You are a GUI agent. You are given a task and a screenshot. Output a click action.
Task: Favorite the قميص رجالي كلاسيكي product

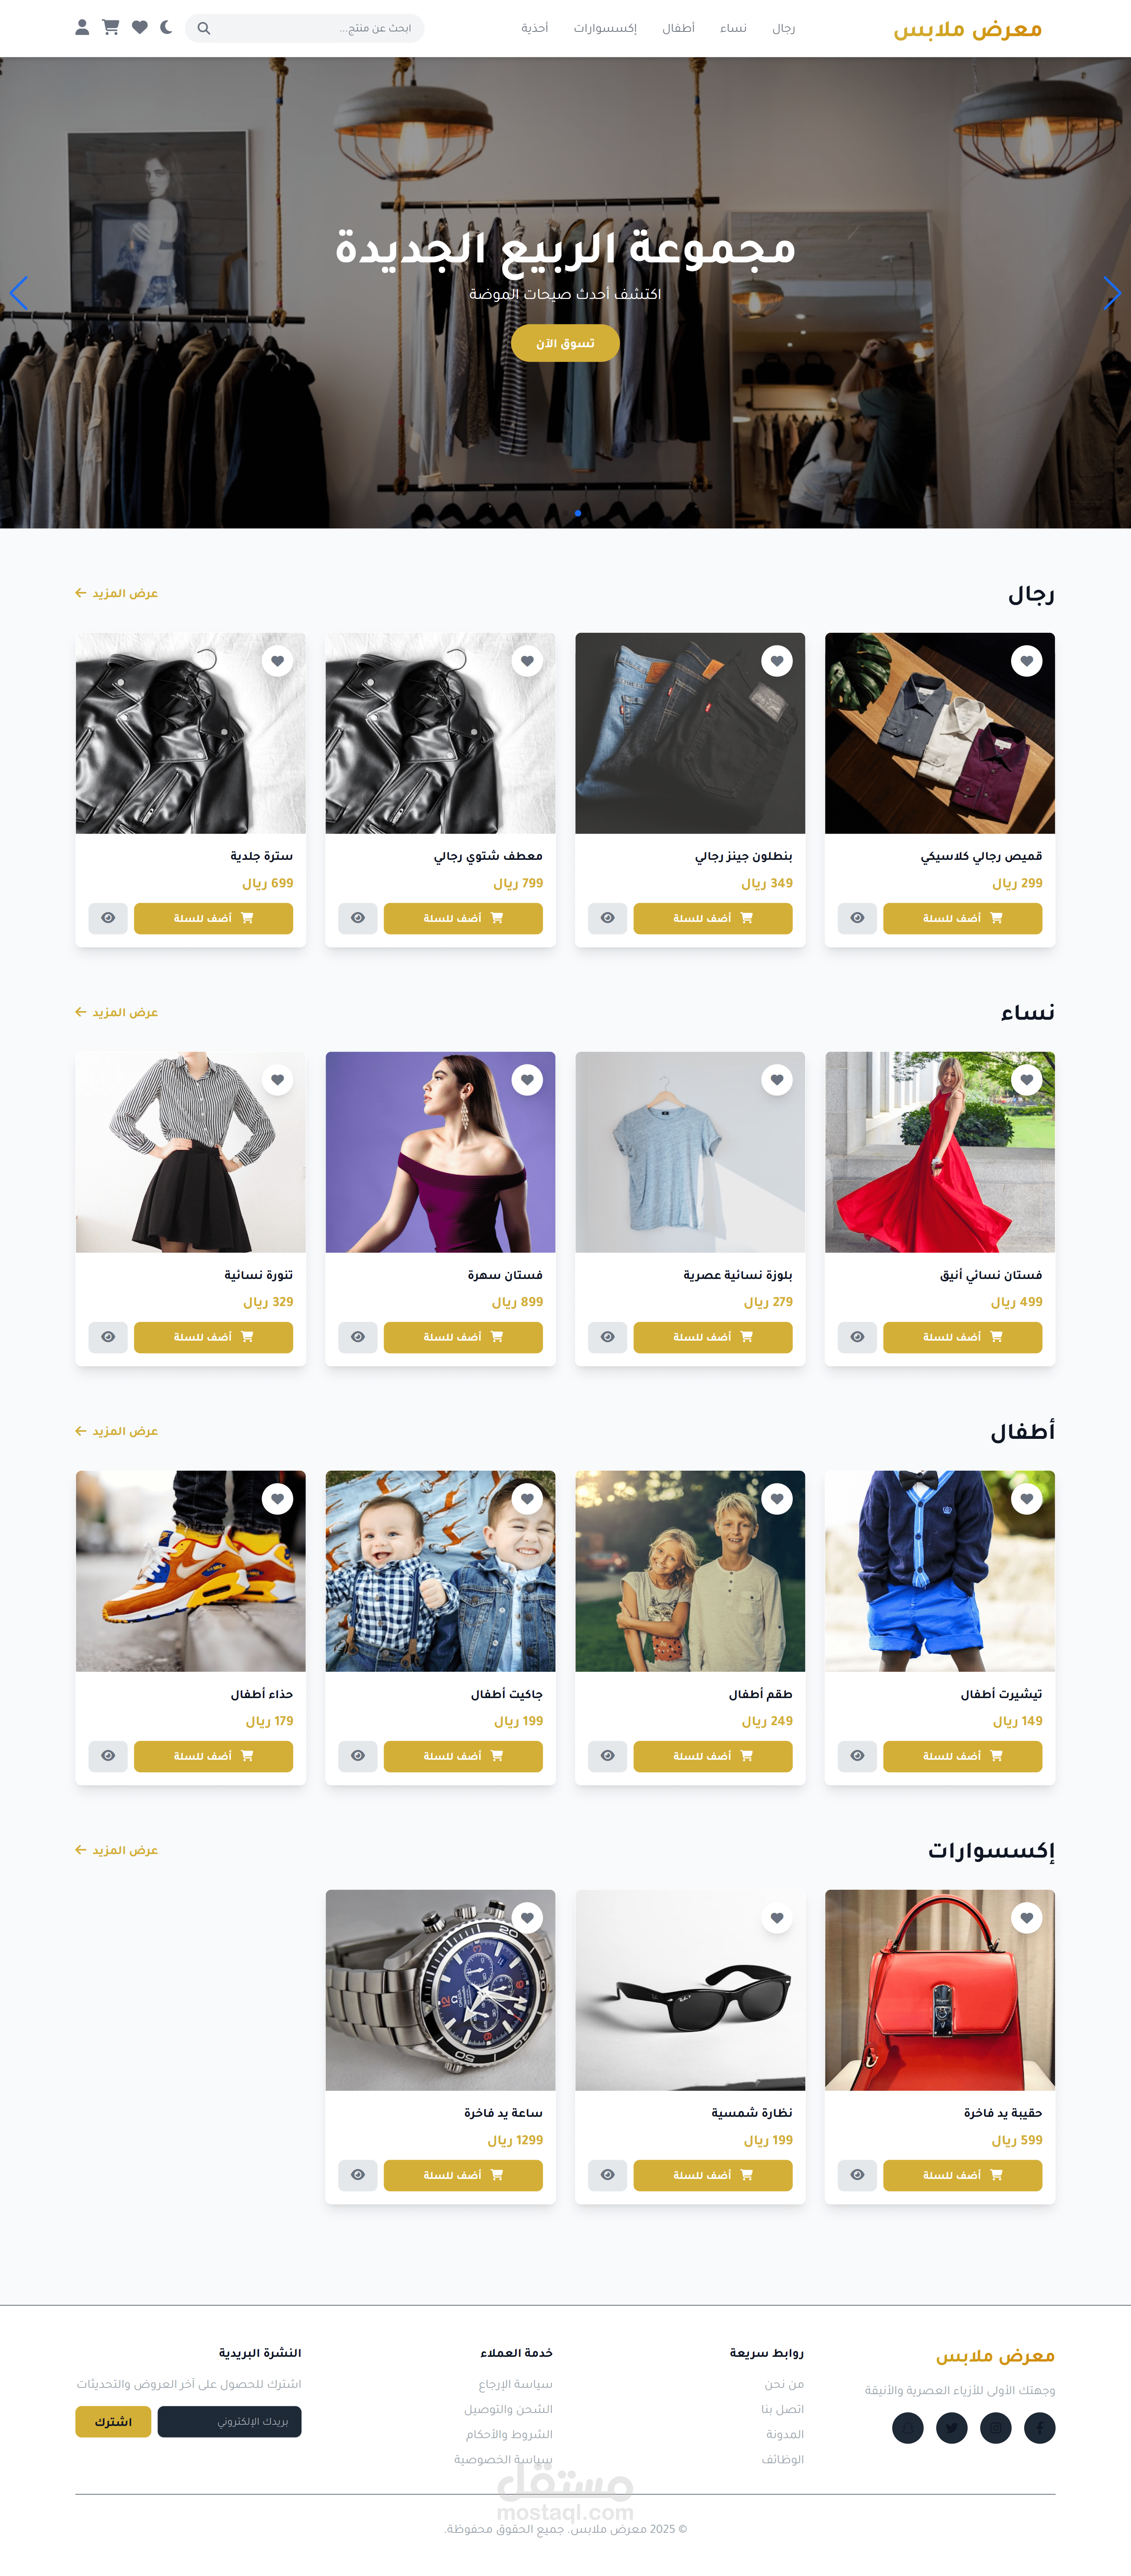pos(1026,661)
